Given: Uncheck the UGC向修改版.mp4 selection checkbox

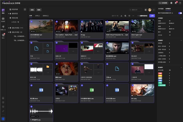Looking at the screenshot, I should 32,21.
